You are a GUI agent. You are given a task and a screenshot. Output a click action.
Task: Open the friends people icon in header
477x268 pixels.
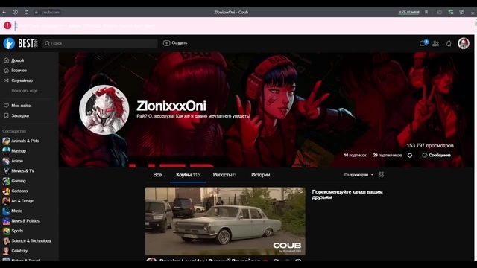point(435,43)
